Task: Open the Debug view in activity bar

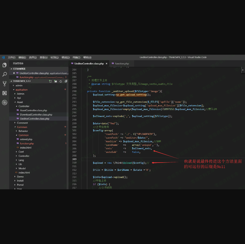Action: 5,103
